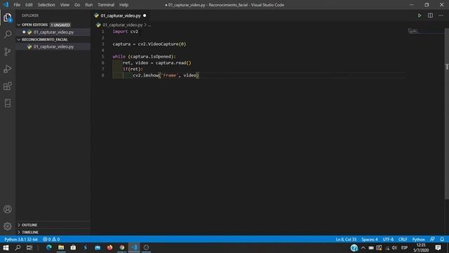Collapse the RECONOCIMIENTO_FACIAL folder section

coord(19,39)
